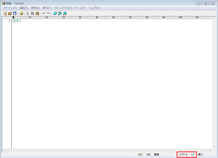Open the ファイル(F) menu

coord(10,8)
